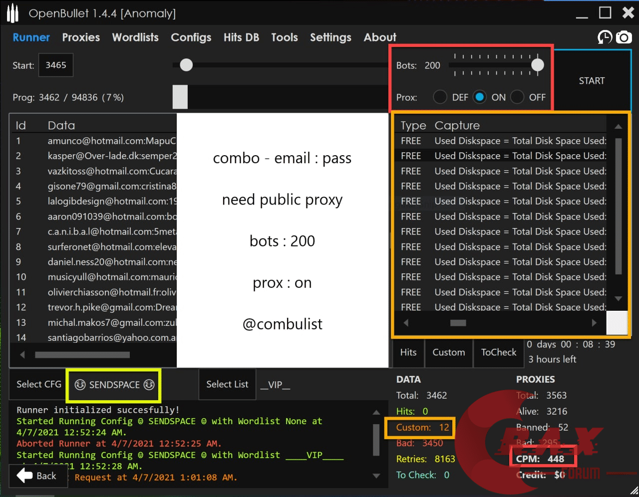
Task: Click the 'Bad: 3450' data statistic
Action: [420, 443]
